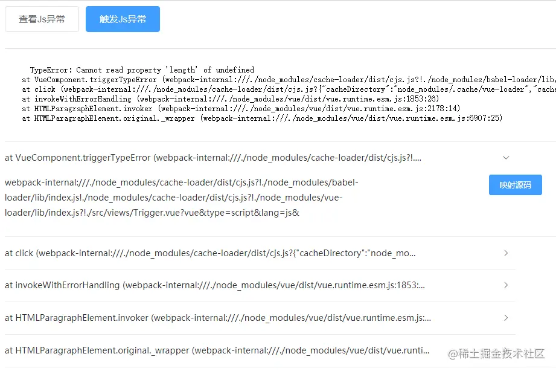Click the arrow icon on the invokeWithErrorHandling row

pyautogui.click(x=506, y=285)
